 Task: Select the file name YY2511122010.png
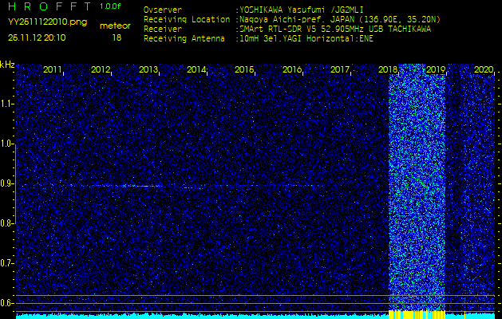tap(47, 22)
